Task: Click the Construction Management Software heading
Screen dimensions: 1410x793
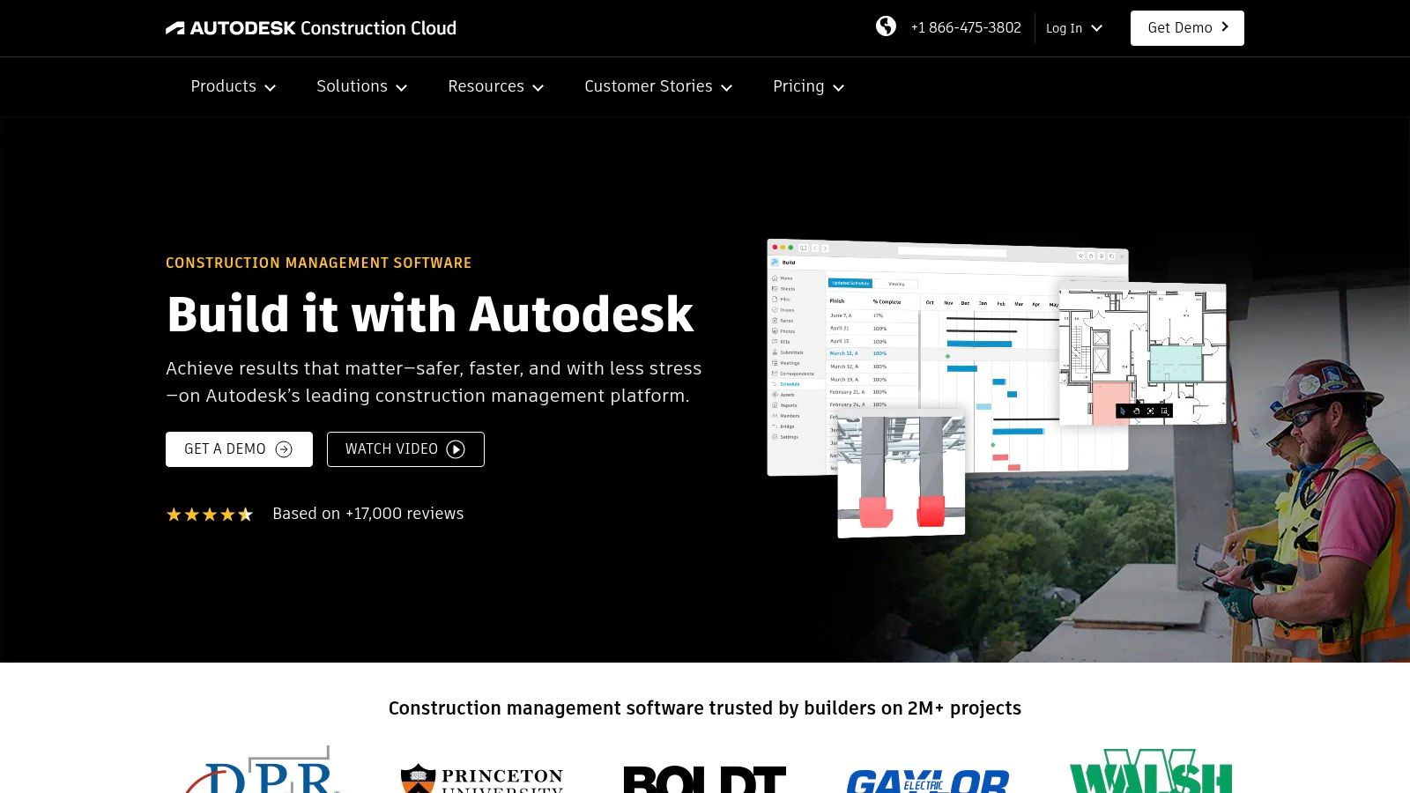Action: tap(319, 263)
